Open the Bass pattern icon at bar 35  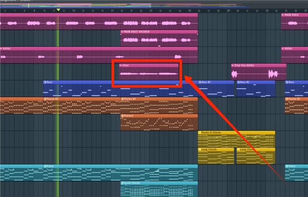pyautogui.click(x=287, y=82)
